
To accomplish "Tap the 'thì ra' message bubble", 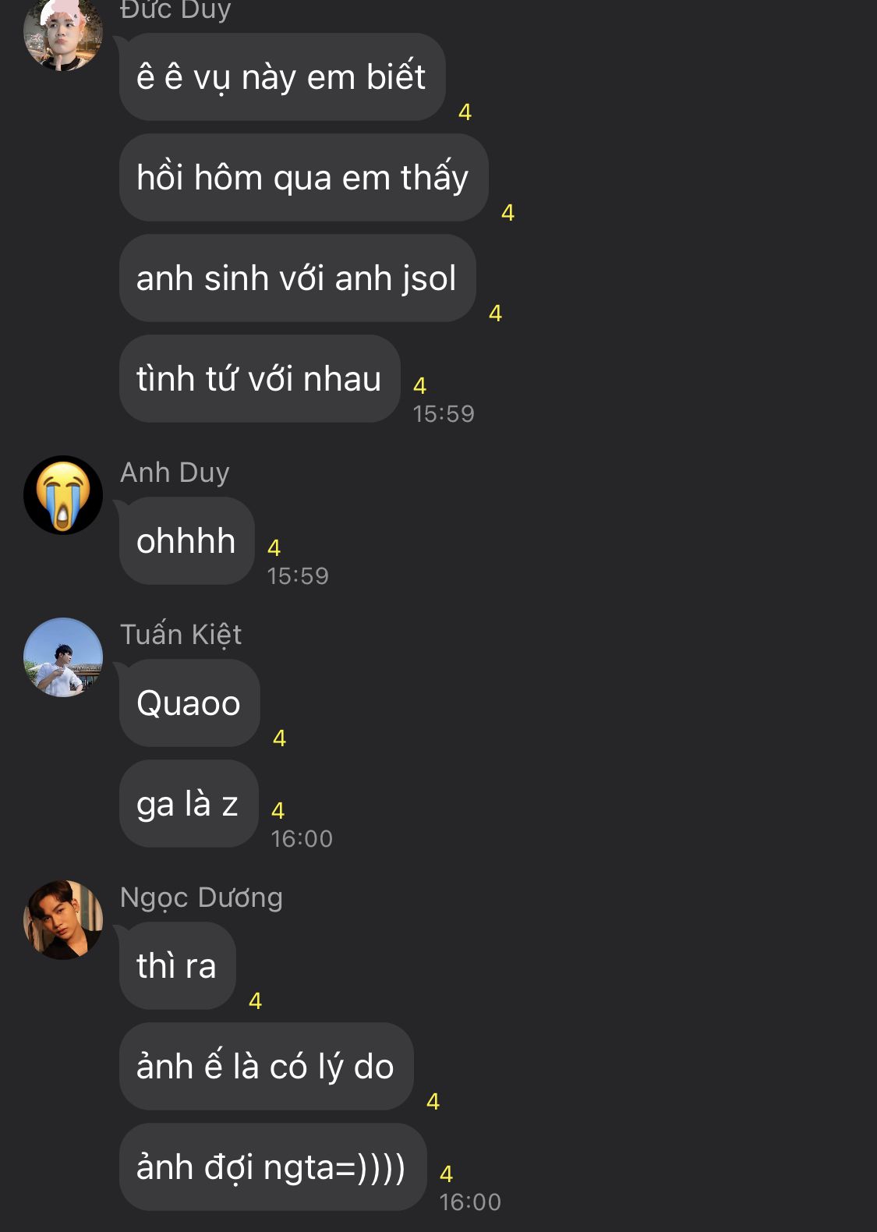I will pyautogui.click(x=178, y=966).
